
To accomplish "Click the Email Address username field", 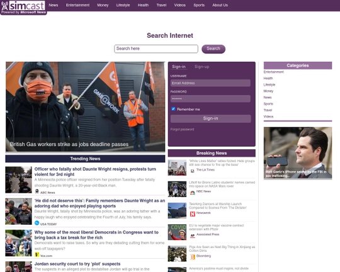I will [x=210, y=83].
